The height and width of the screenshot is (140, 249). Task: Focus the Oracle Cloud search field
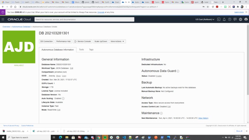[x=84, y=19]
